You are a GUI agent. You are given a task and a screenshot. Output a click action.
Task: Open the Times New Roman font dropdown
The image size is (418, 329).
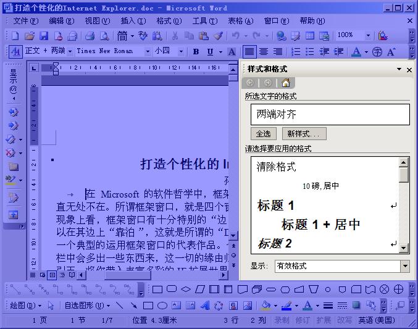coord(147,51)
